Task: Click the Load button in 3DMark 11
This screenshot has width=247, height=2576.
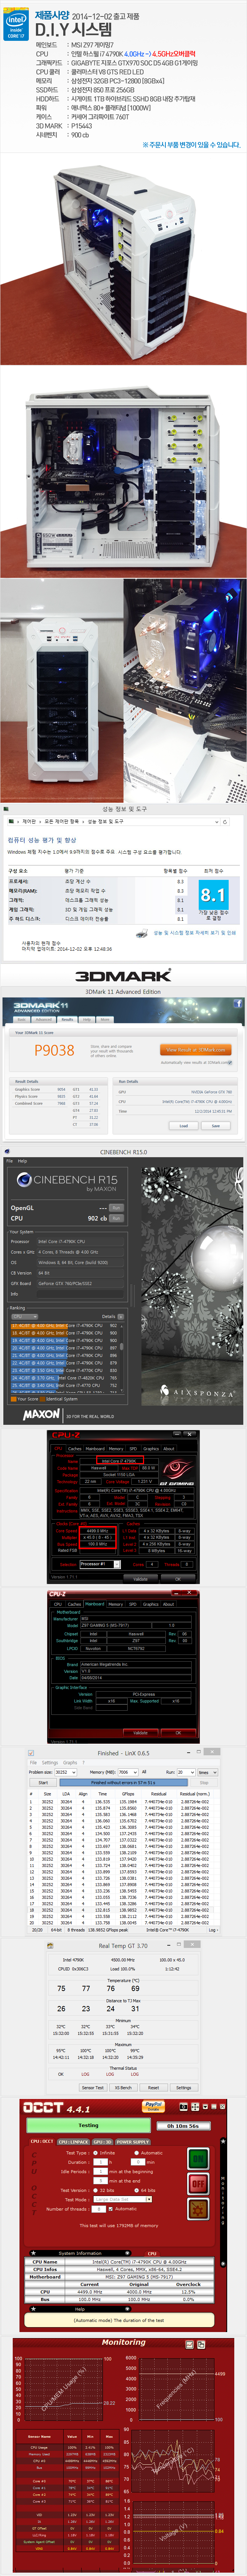Action: [184, 1126]
